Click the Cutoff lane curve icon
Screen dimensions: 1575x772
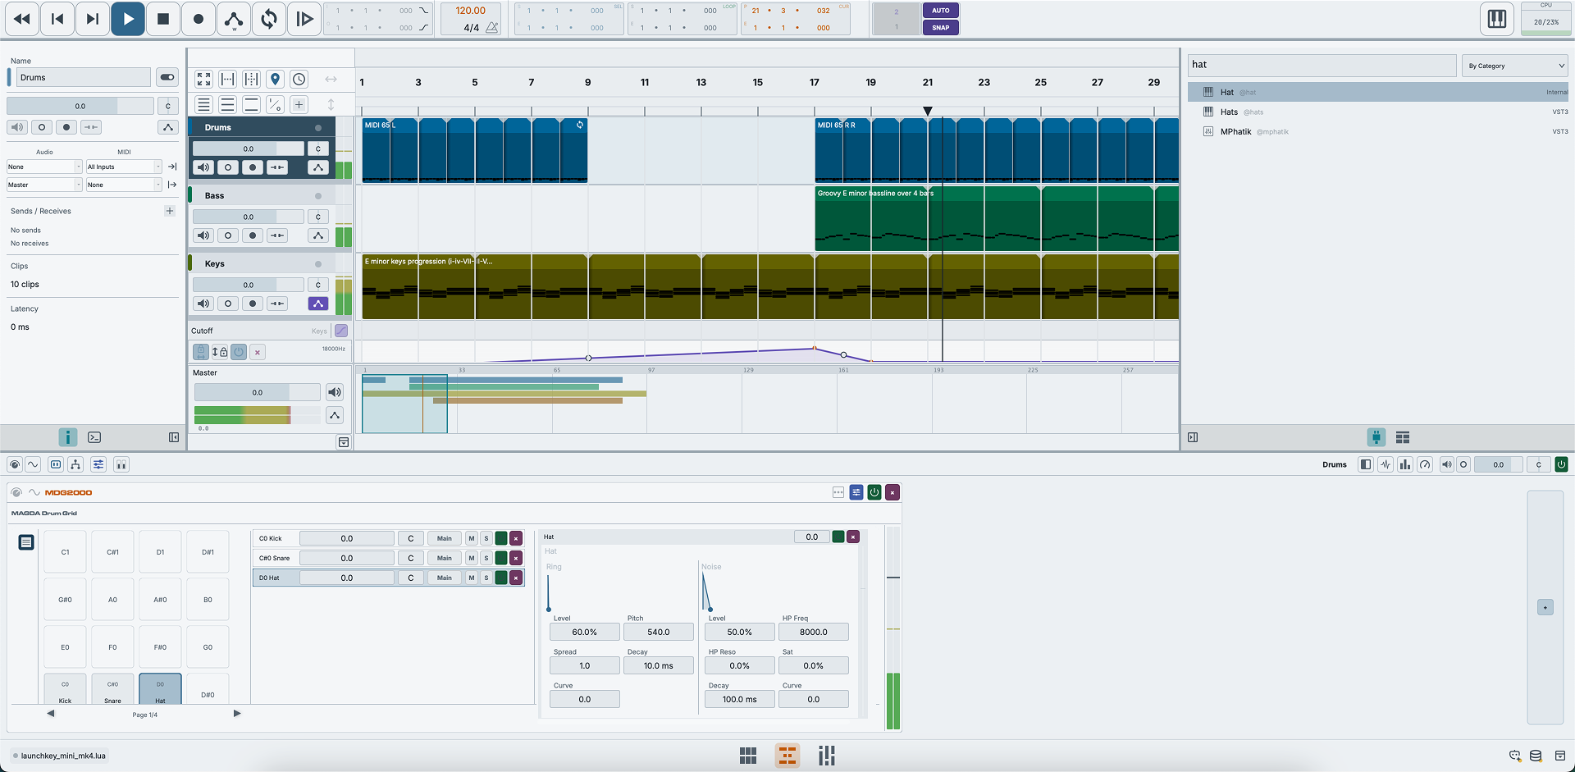[x=341, y=331]
